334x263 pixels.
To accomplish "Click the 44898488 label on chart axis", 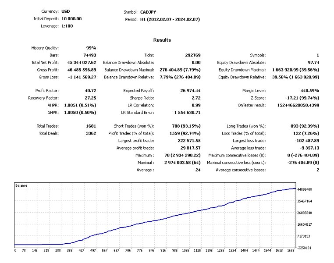I will coord(305,189).
